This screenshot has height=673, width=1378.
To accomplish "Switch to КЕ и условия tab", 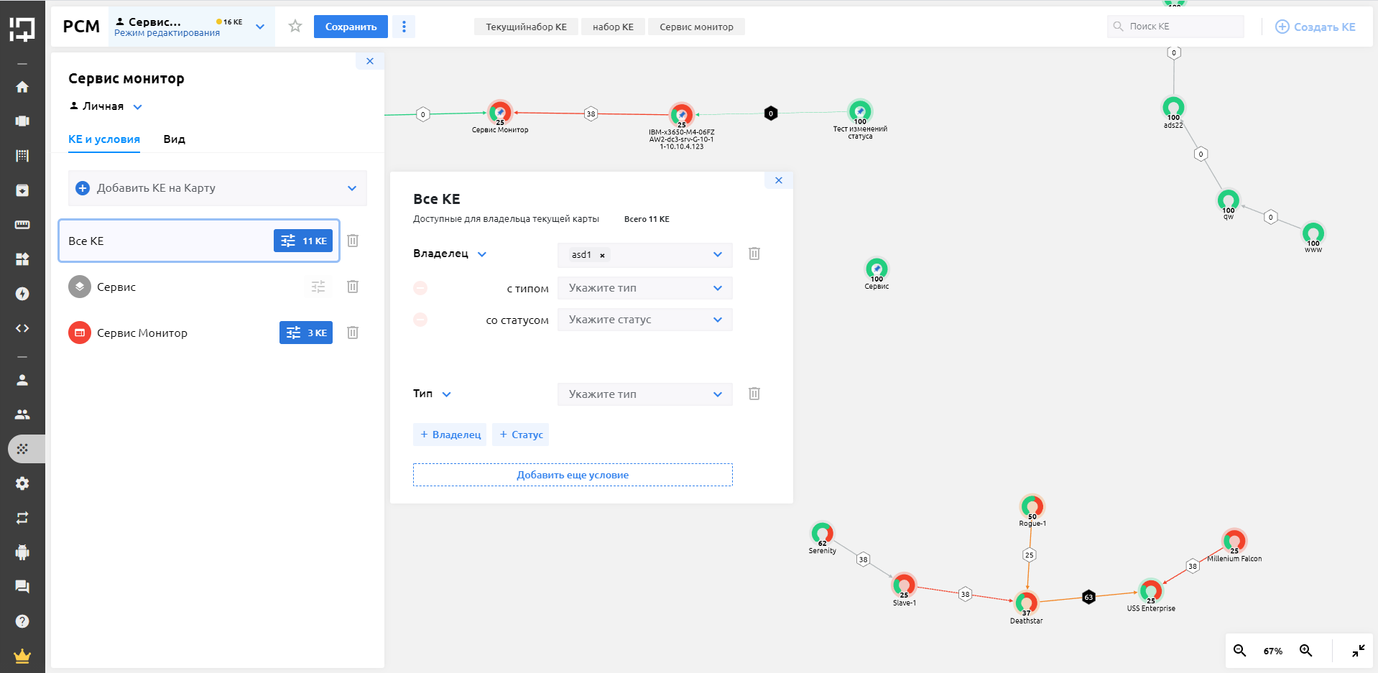I will pyautogui.click(x=104, y=139).
